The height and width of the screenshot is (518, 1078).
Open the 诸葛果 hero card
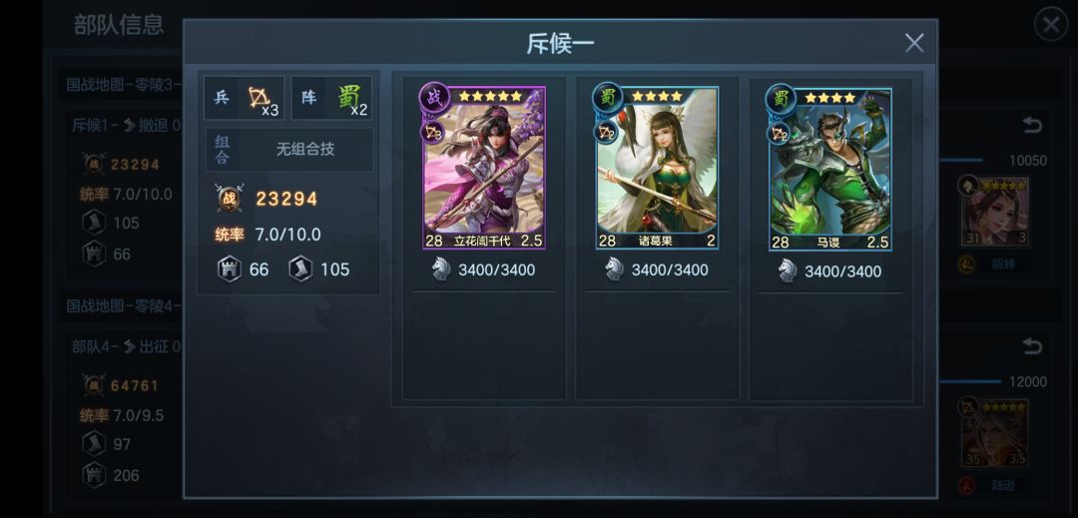(x=657, y=168)
